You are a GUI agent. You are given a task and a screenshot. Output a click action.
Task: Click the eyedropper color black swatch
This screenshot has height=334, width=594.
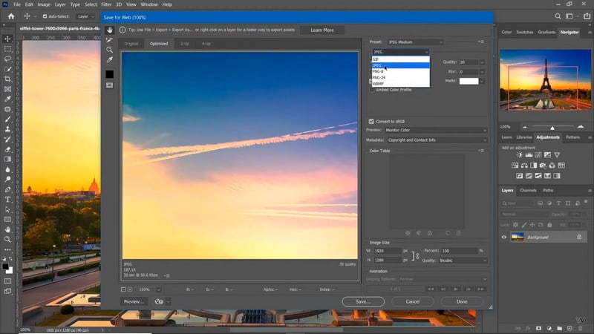coord(109,73)
